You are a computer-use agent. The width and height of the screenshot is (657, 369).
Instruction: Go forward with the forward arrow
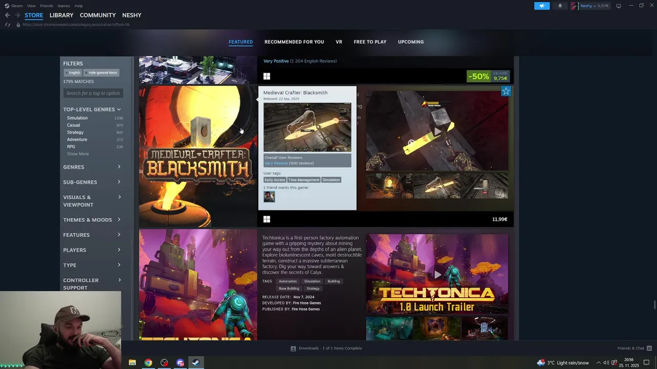pyautogui.click(x=17, y=15)
